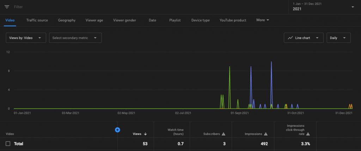
Task: Open the More tabs menu
Action: click(263, 20)
